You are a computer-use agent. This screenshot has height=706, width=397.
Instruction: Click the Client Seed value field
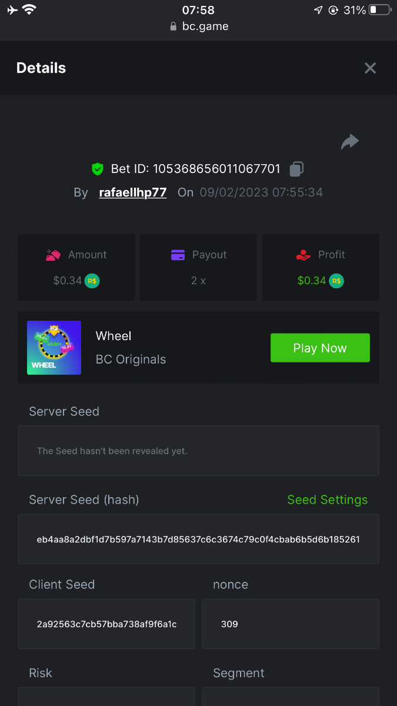[106, 624]
